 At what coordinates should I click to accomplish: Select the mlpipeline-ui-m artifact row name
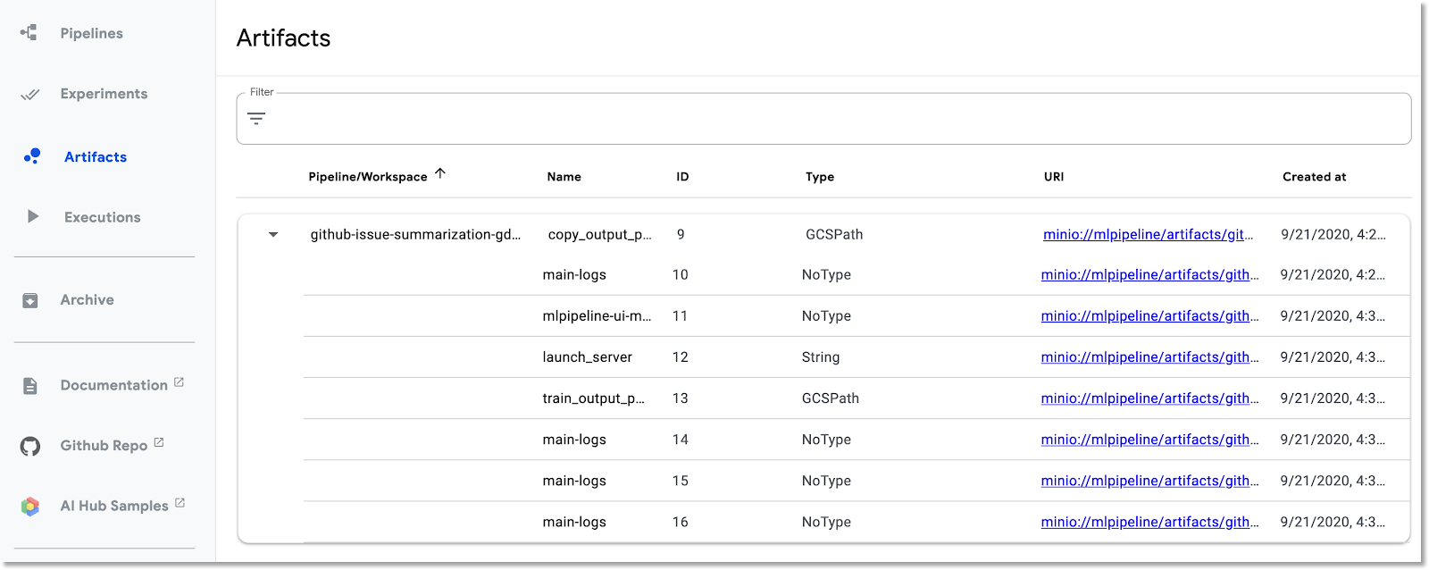pyautogui.click(x=597, y=316)
